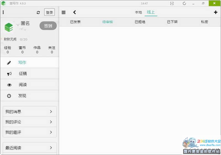Open the 经验 experience stat
Viewport: 221px width, 155px height.
pyautogui.click(x=8, y=50)
